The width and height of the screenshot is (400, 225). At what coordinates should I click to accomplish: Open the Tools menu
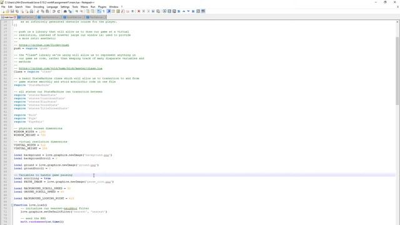point(75,7)
